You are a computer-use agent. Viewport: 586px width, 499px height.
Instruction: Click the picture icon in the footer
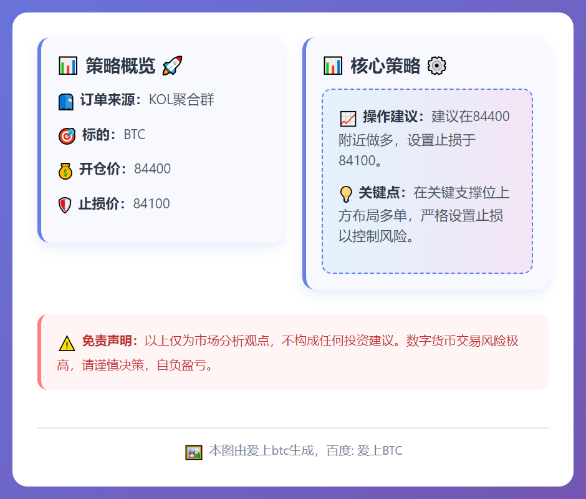pyautogui.click(x=194, y=452)
